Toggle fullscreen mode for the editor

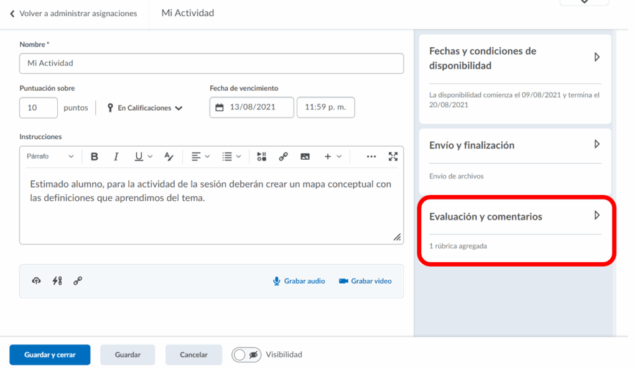click(393, 157)
